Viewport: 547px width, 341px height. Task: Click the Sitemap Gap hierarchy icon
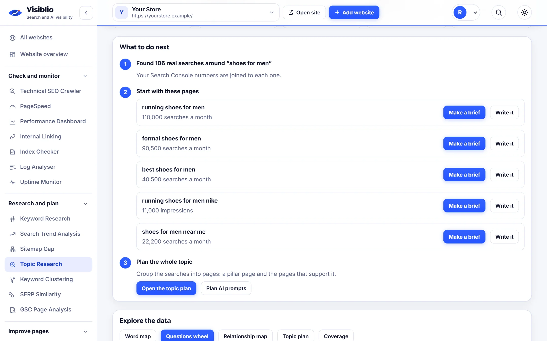point(12,249)
